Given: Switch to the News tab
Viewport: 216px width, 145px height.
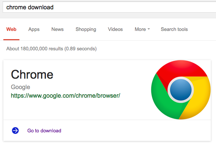Looking at the screenshot, I should coord(58,29).
